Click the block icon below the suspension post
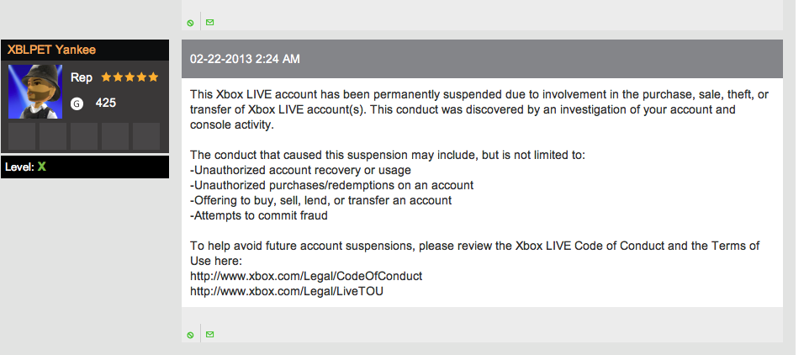 tap(190, 335)
